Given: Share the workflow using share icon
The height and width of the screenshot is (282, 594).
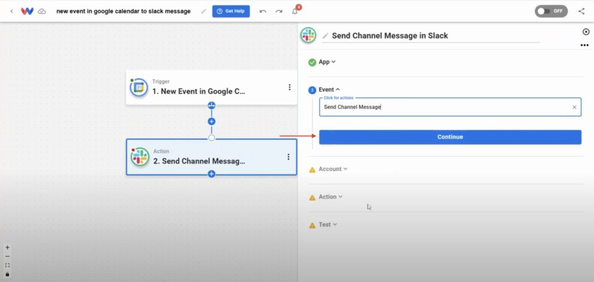Looking at the screenshot, I should click(x=581, y=12).
